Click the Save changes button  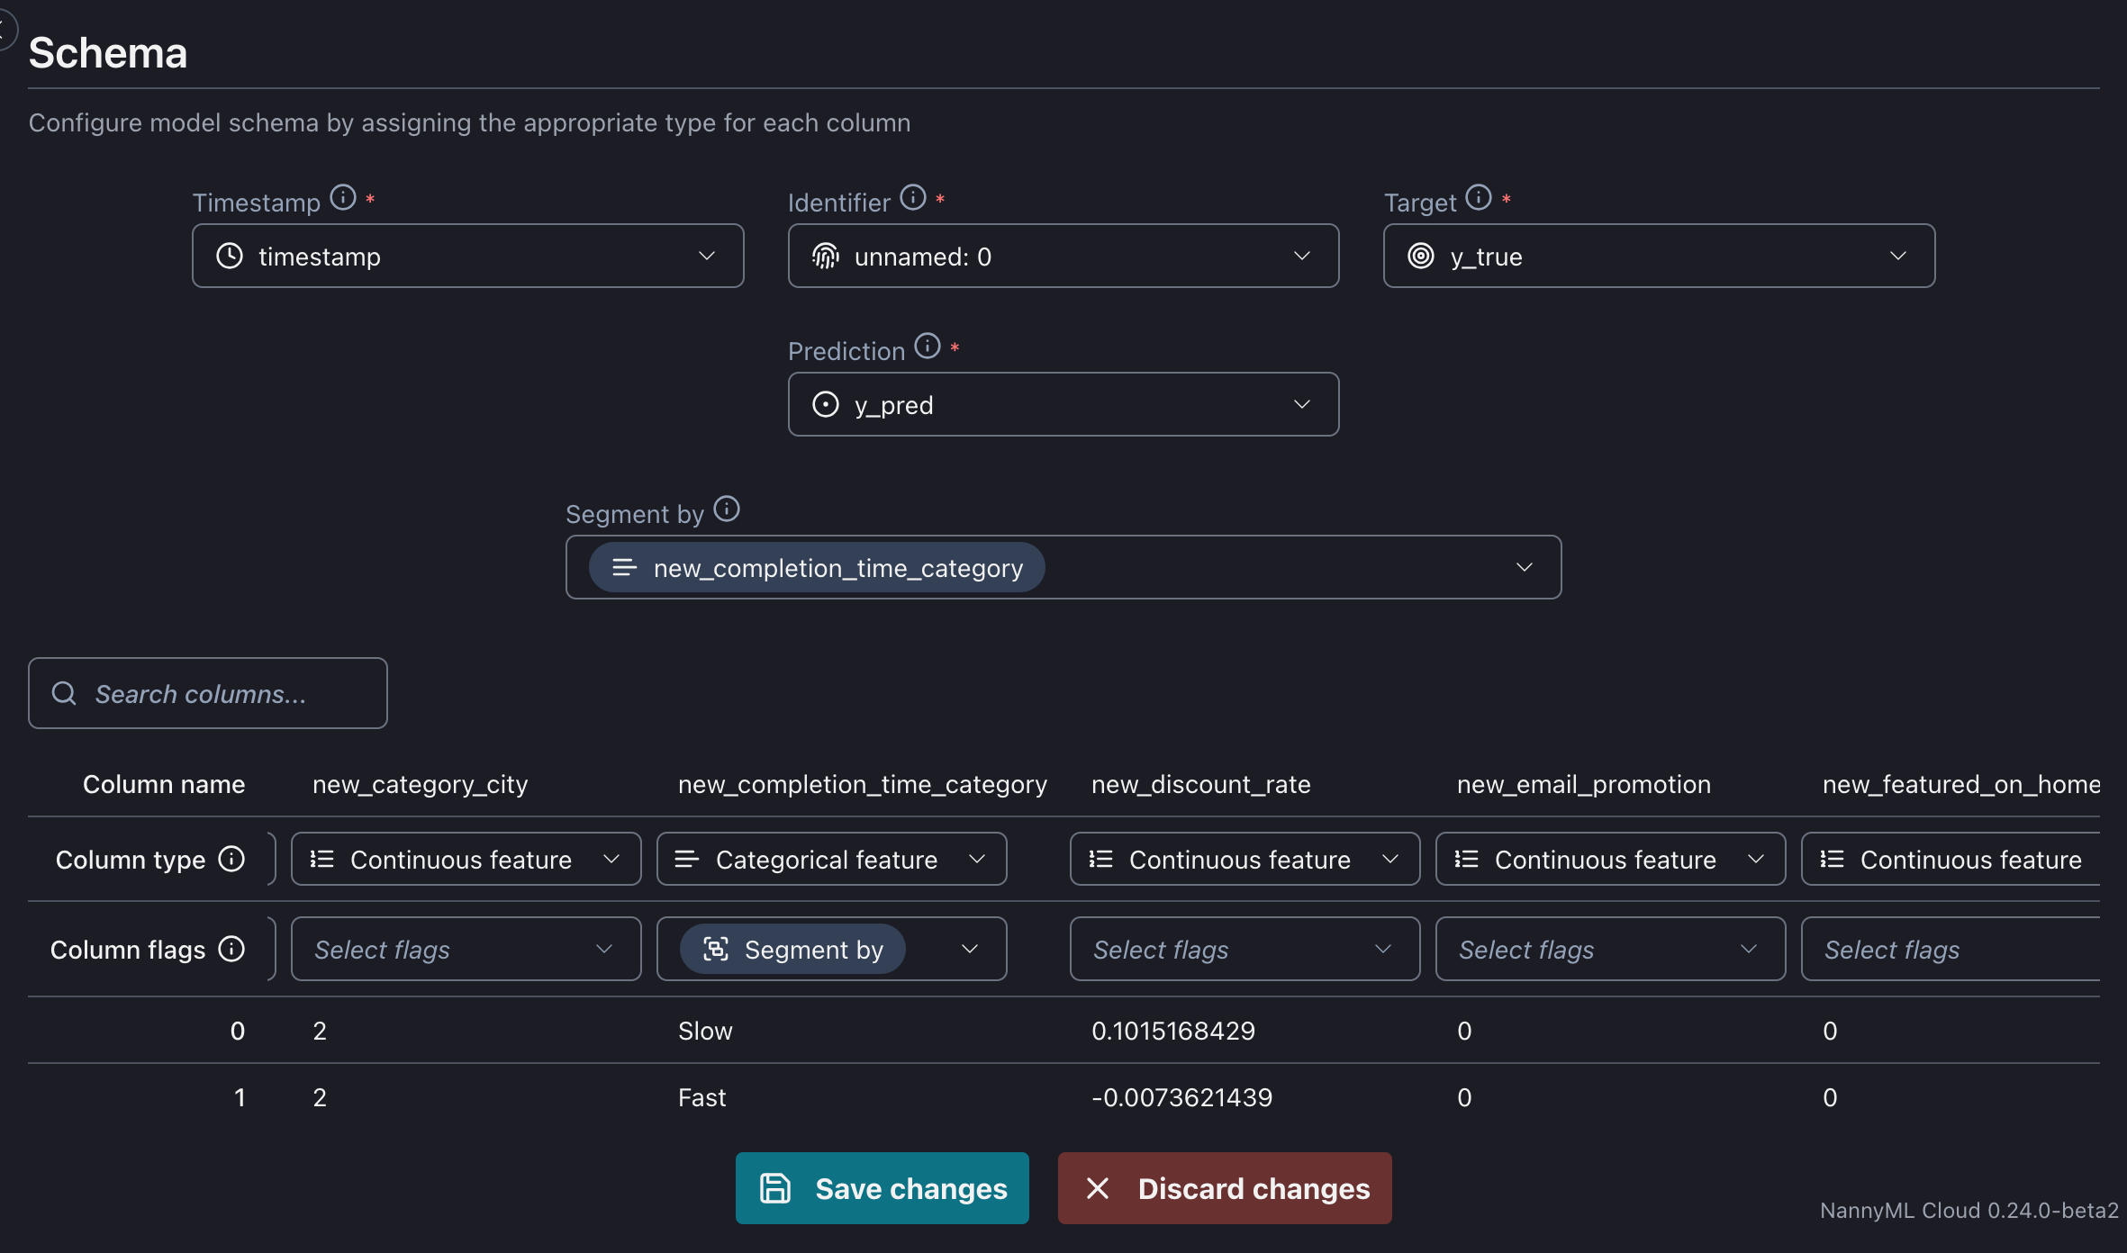(881, 1188)
